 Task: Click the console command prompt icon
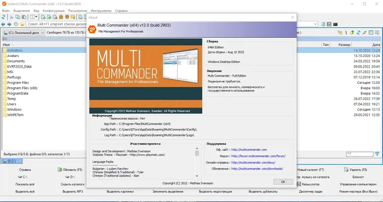[x=336, y=24]
